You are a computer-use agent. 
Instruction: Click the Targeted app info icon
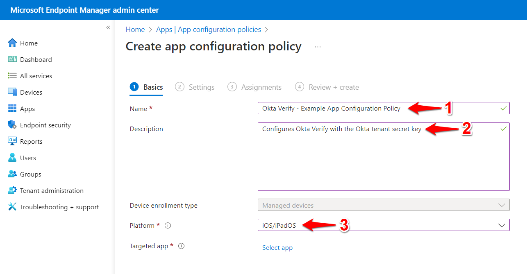[182, 246]
